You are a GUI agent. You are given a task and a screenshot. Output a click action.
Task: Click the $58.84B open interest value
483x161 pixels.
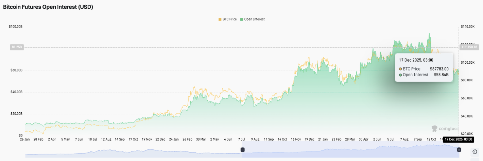click(441, 75)
